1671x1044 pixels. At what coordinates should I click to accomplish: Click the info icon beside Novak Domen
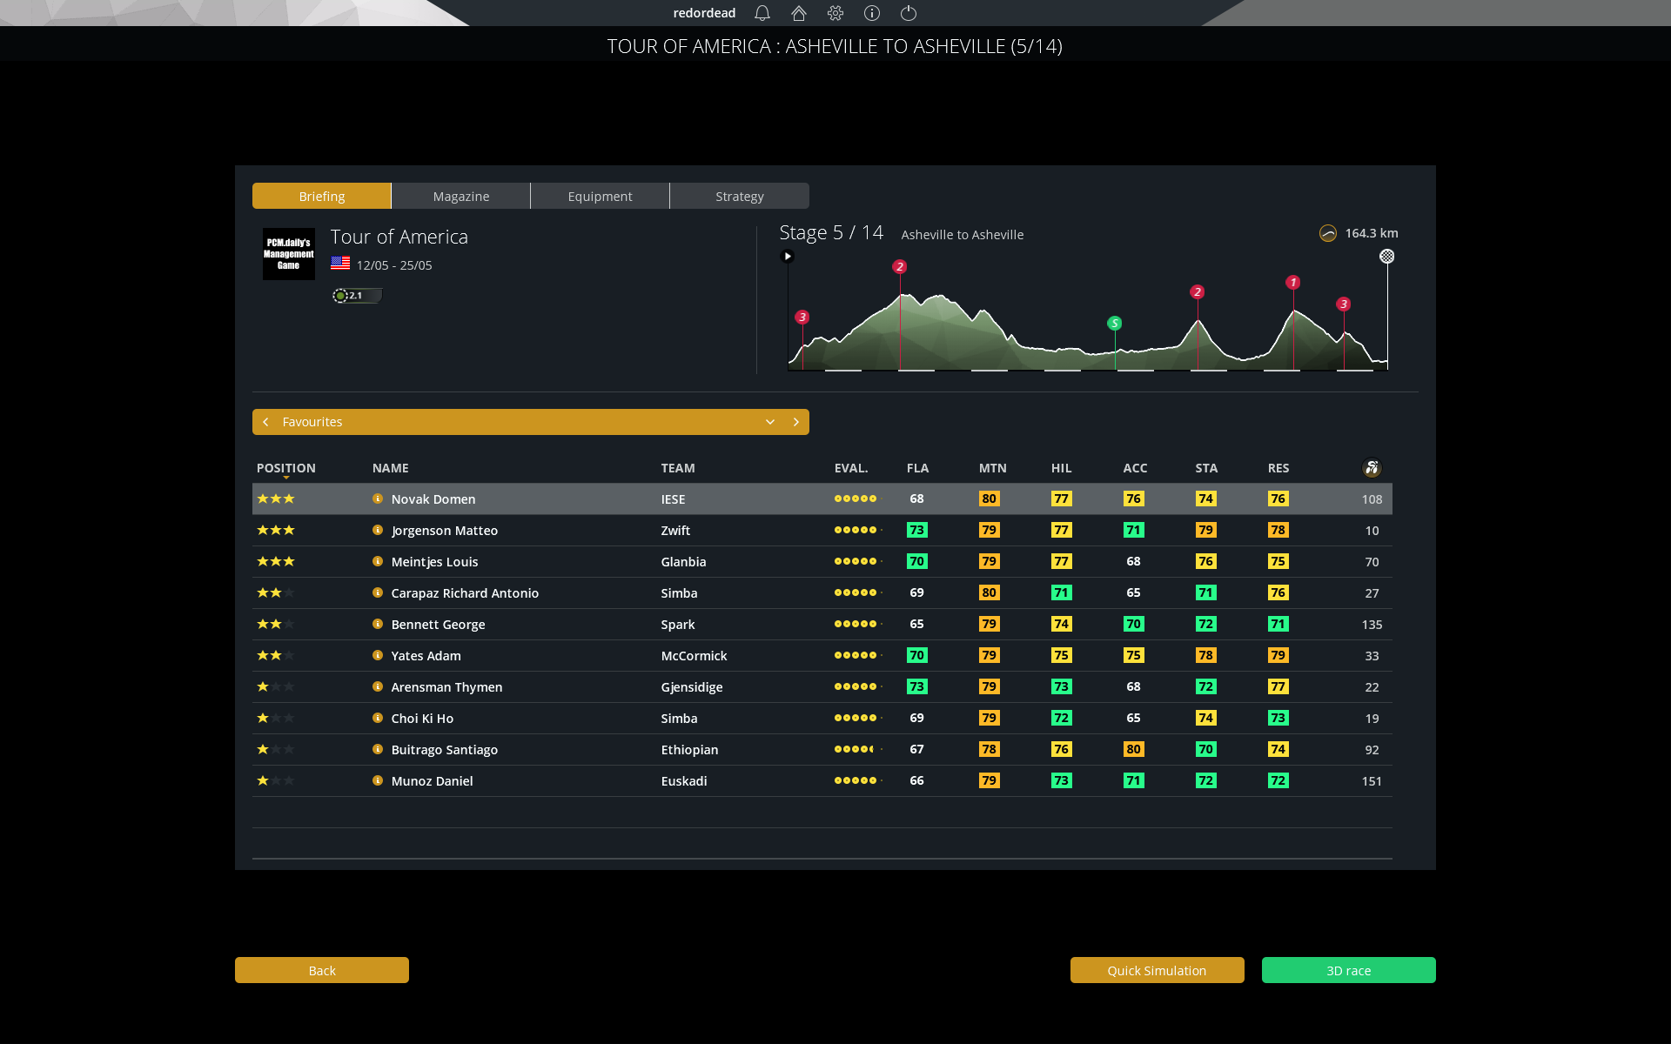tap(378, 499)
